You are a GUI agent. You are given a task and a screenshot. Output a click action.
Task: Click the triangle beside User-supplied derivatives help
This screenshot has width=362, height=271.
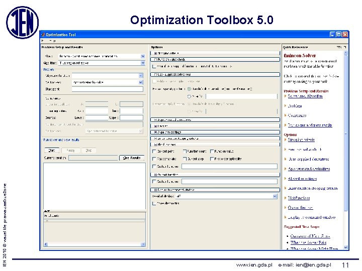coord(286,159)
